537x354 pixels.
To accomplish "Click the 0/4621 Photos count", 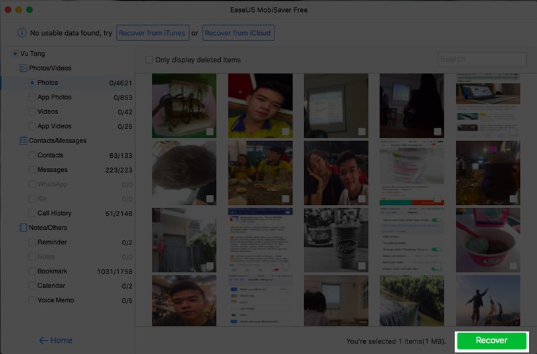I will [121, 83].
